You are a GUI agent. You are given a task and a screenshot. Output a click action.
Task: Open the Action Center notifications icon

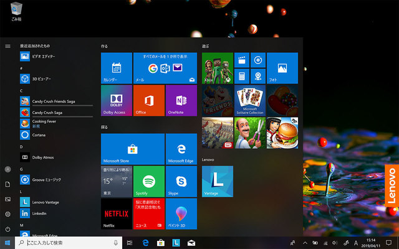click(x=388, y=243)
